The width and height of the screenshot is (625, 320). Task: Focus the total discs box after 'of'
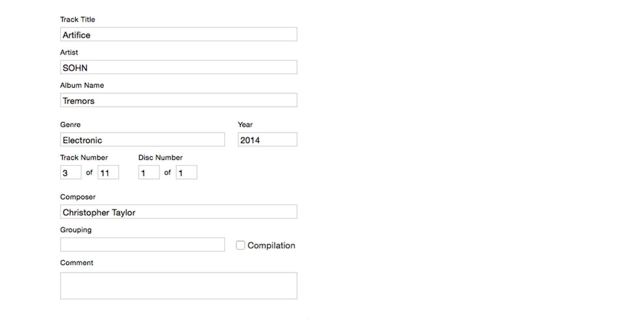pos(187,173)
